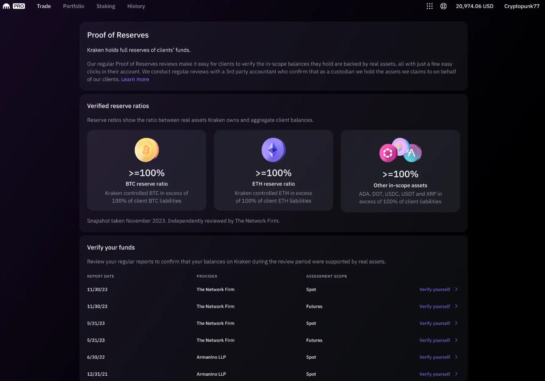Click the Bitcoin coin icon

146,150
